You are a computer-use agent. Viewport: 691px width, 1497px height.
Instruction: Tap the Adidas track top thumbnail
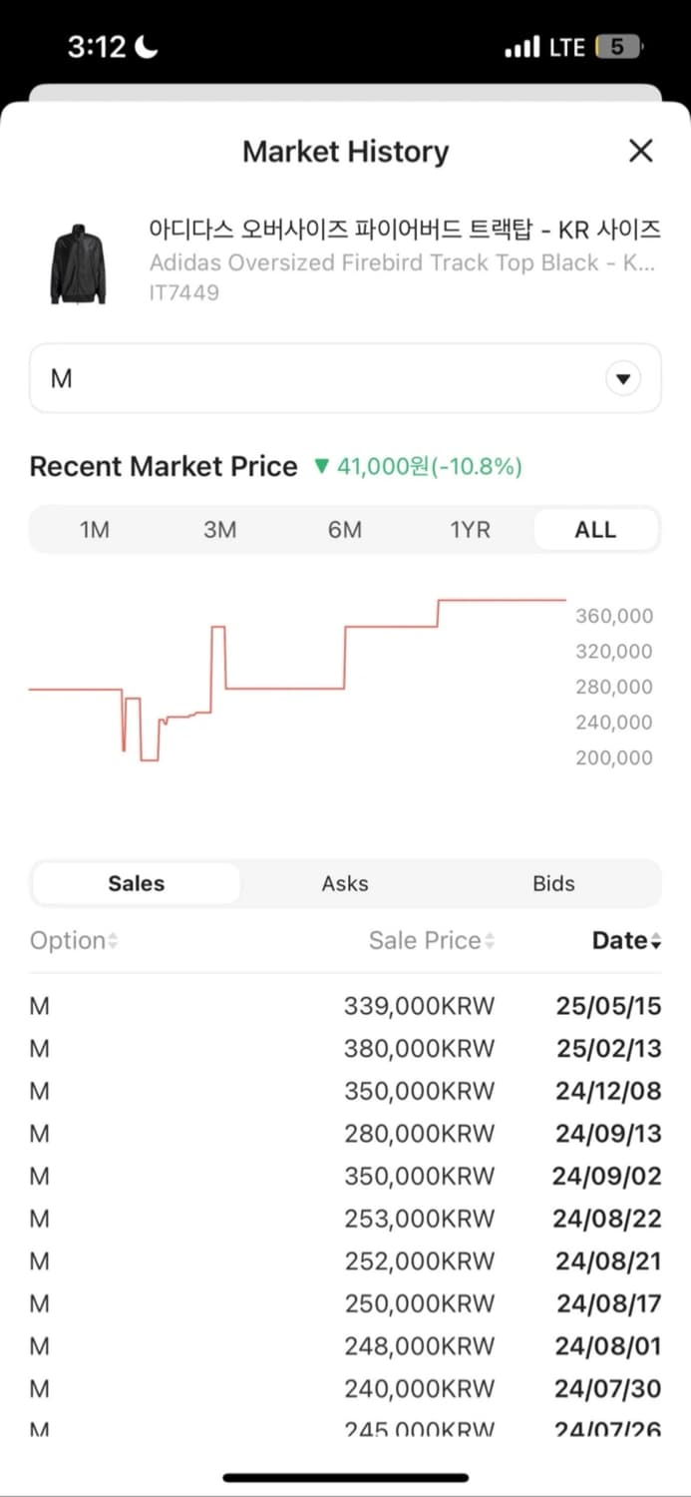click(78, 262)
